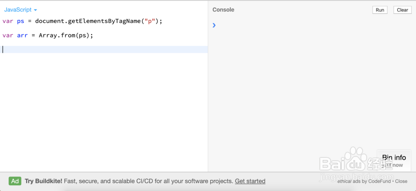416x191 pixels.
Task: Open the Get started link
Action: pyautogui.click(x=250, y=181)
